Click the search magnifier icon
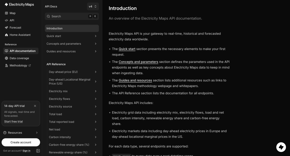 point(48,16)
